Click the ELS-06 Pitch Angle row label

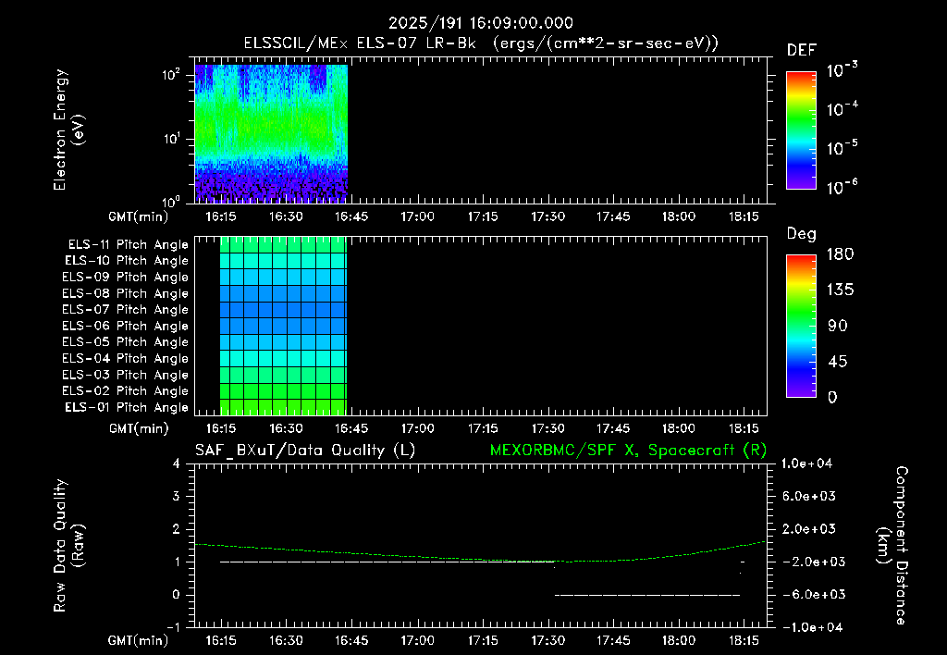pyautogui.click(x=126, y=327)
